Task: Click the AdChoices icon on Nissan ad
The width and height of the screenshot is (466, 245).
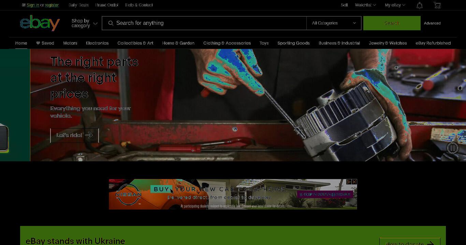Action: pos(349,182)
